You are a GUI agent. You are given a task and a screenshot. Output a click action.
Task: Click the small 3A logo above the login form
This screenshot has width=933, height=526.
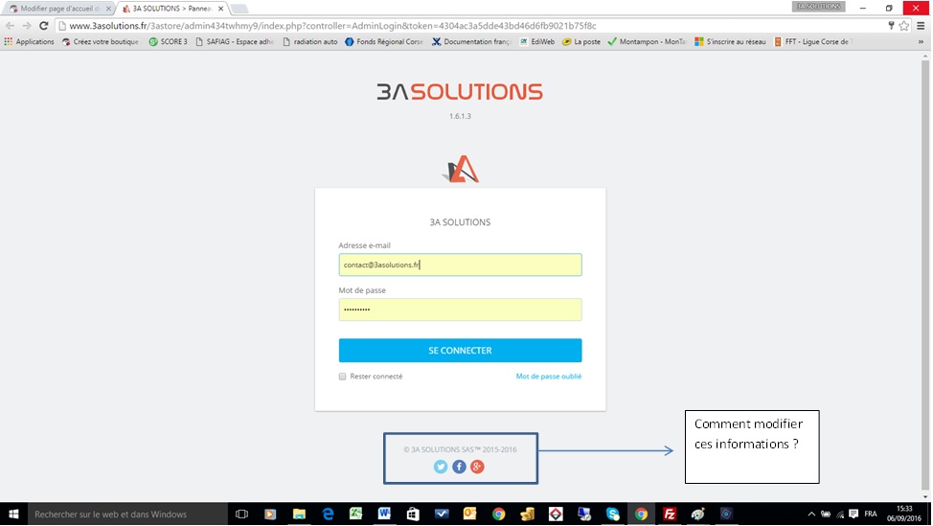tap(461, 169)
